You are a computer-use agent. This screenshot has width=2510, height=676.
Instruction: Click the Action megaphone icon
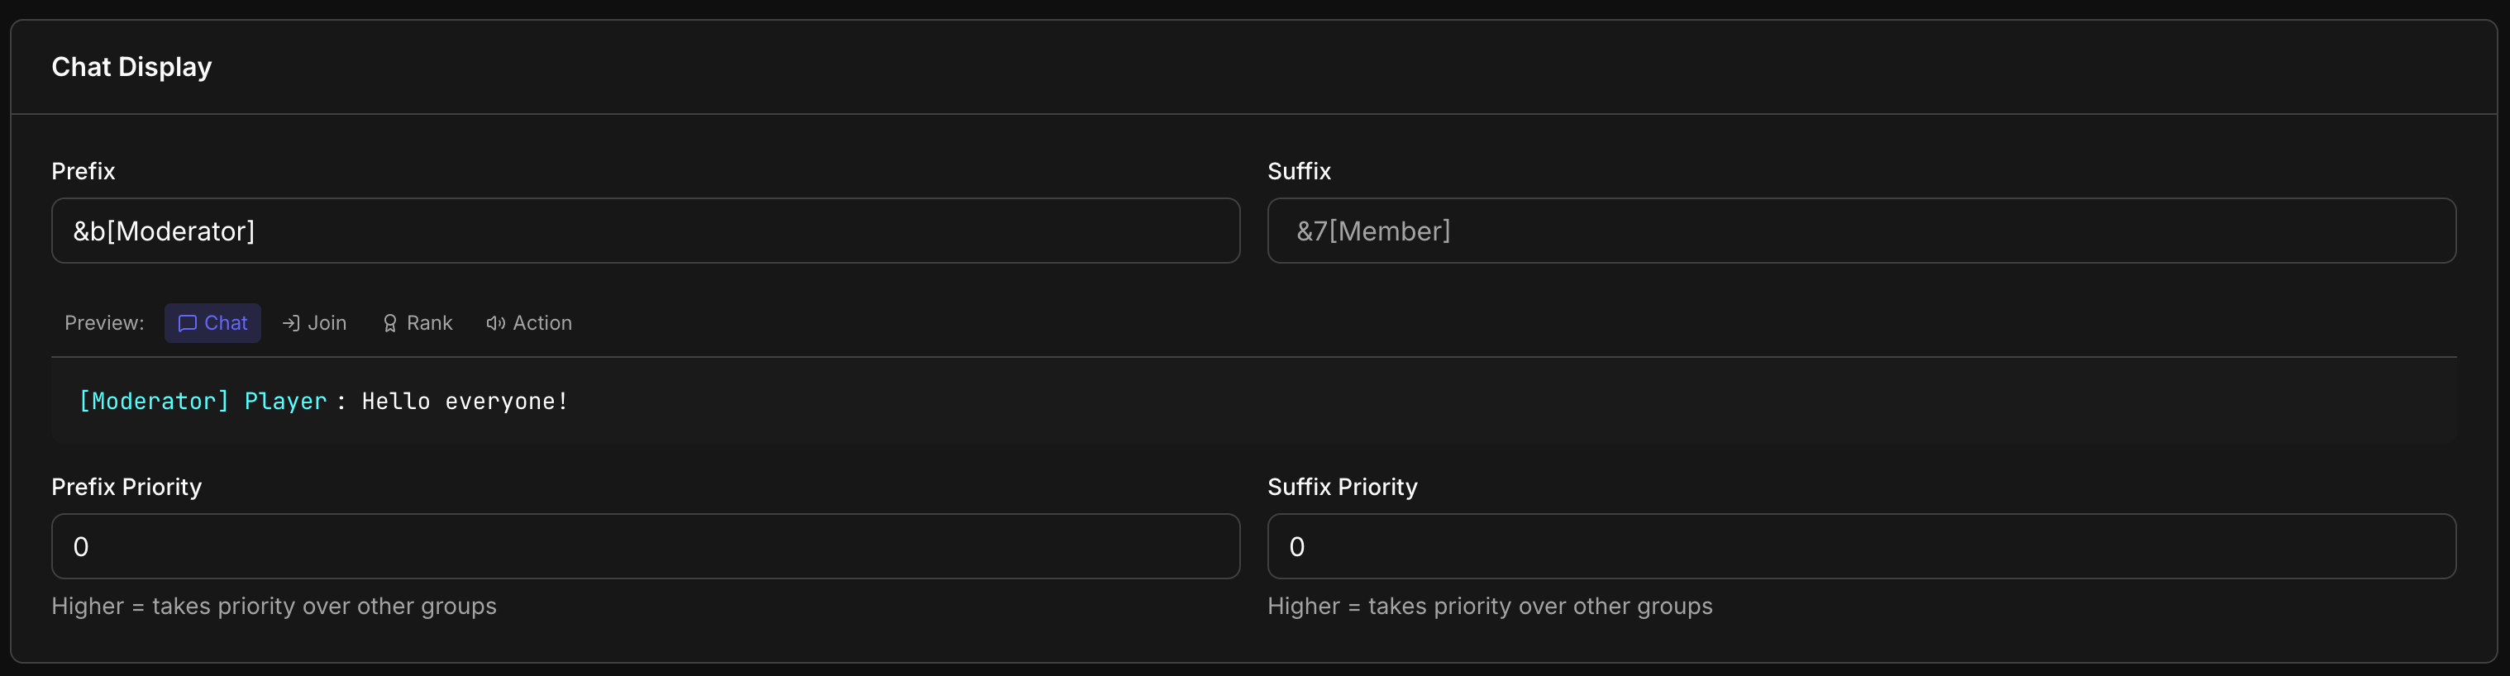tap(496, 323)
